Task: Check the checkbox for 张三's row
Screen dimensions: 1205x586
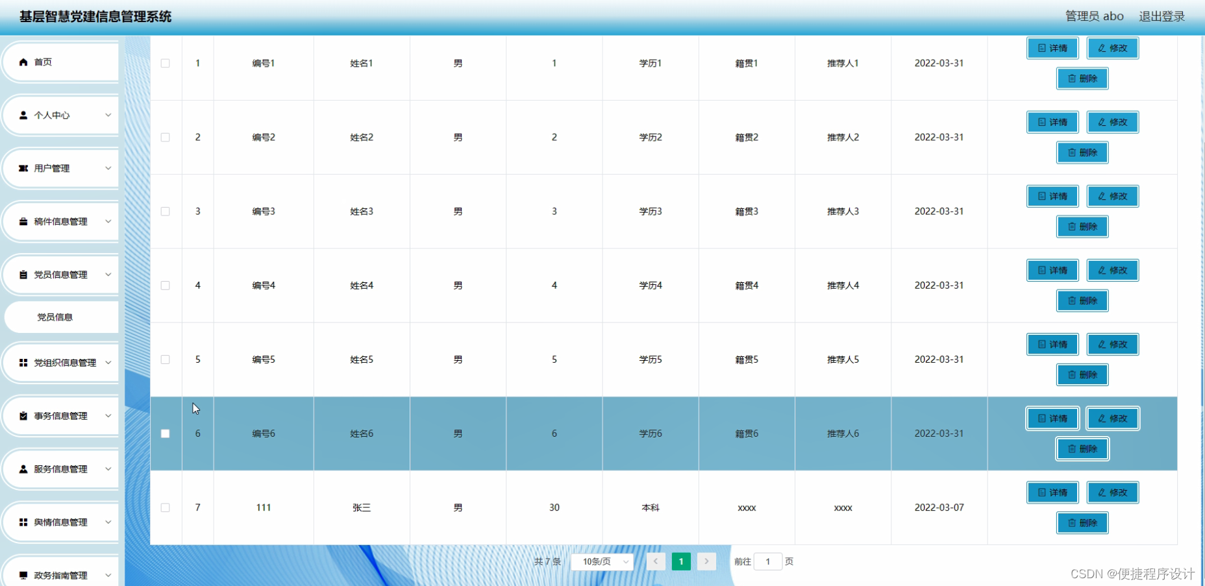Action: coord(166,507)
